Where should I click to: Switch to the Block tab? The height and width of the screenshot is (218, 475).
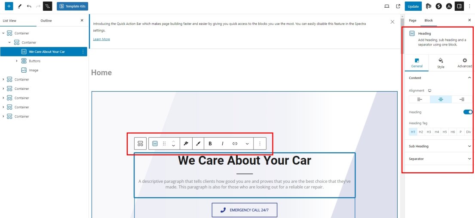[429, 20]
